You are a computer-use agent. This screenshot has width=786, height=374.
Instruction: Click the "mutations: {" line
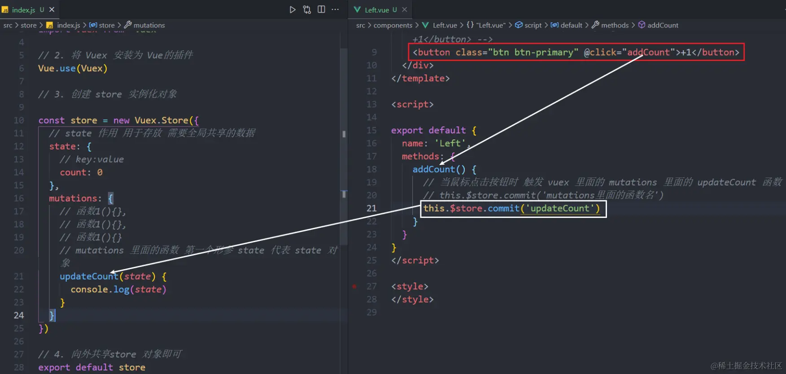click(x=81, y=198)
